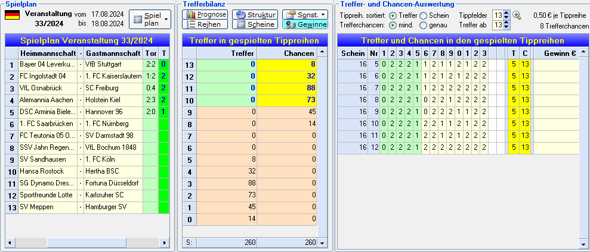The width and height of the screenshot is (590, 252).
Task: Click the Gastmannschaft column header
Action: pyautogui.click(x=113, y=53)
